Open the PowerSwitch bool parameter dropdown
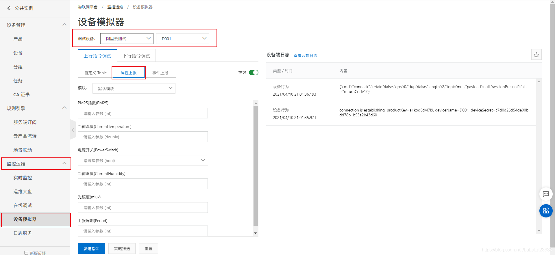 pos(143,160)
